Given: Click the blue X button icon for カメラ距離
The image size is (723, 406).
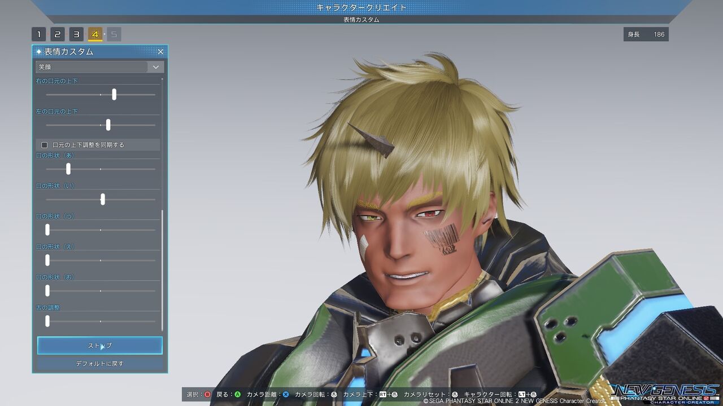Looking at the screenshot, I should [x=286, y=395].
